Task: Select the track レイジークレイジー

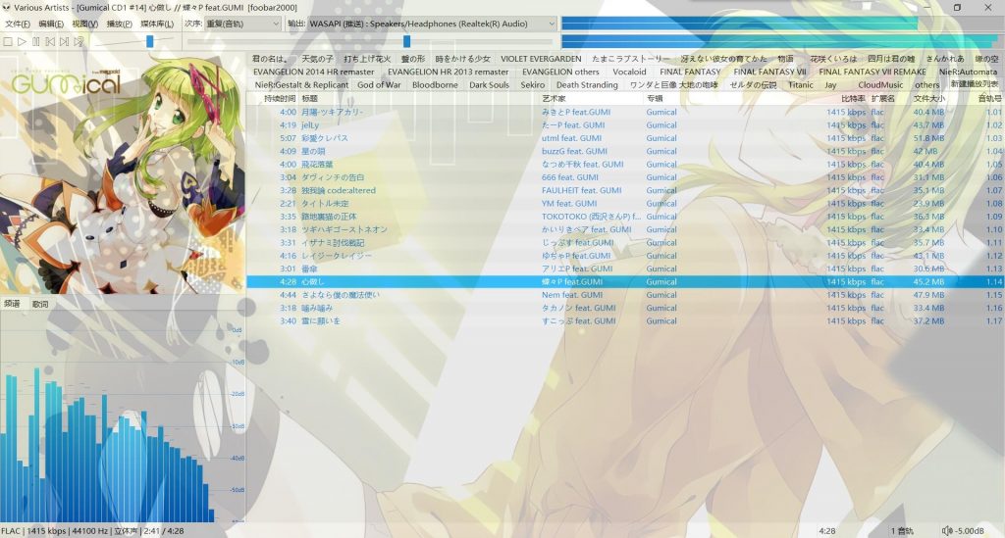Action: coord(625,255)
